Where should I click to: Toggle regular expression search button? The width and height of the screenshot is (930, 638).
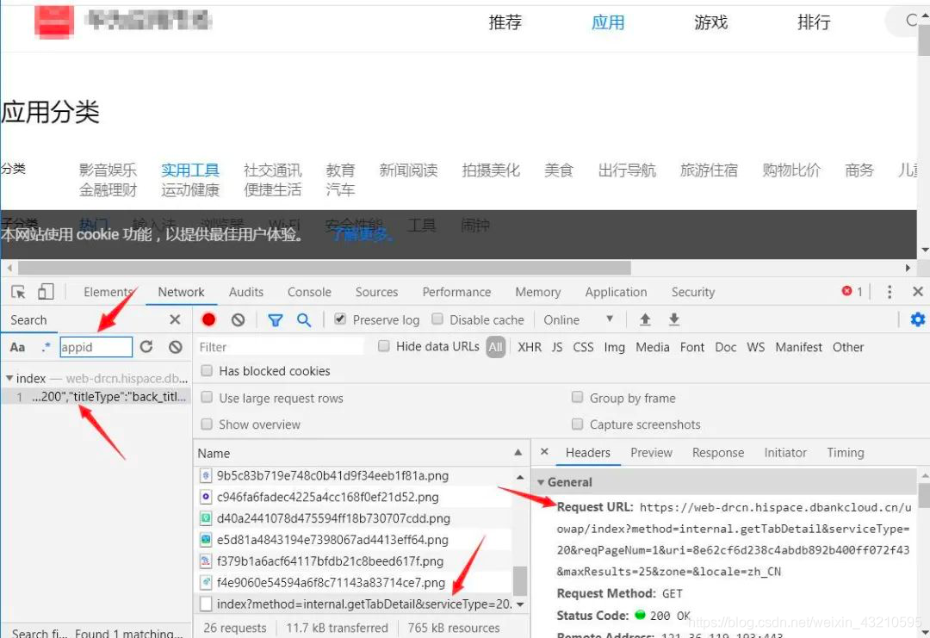tap(46, 347)
